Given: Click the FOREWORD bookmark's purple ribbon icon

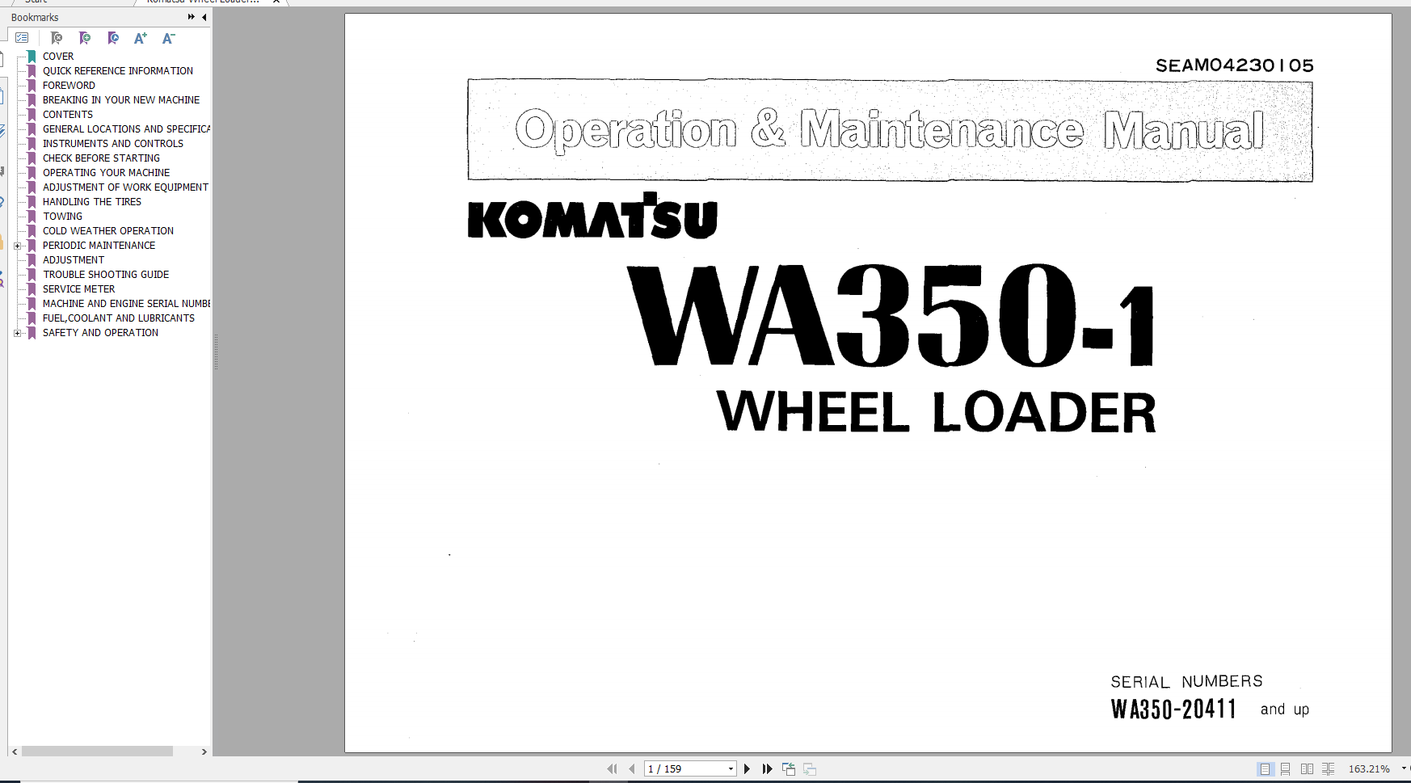Looking at the screenshot, I should (x=32, y=86).
